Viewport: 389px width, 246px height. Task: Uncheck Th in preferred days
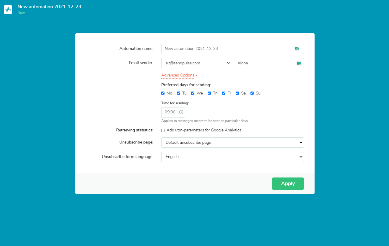[209, 93]
